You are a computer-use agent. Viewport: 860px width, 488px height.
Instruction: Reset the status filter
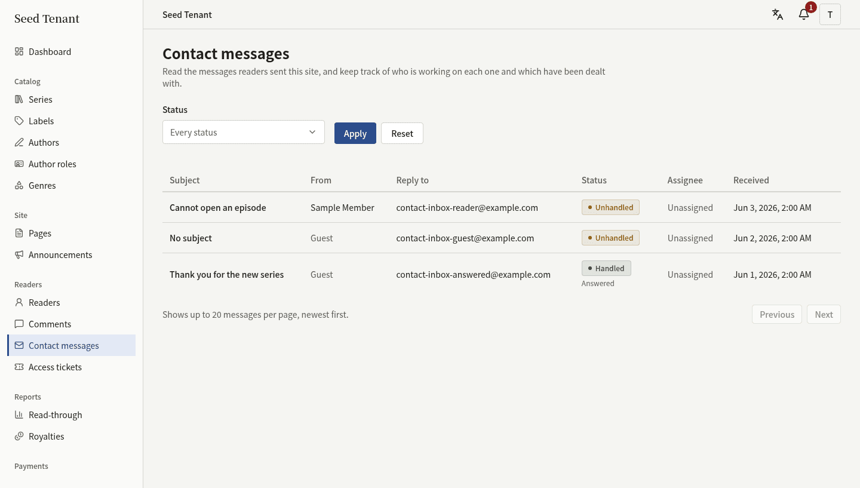[403, 133]
